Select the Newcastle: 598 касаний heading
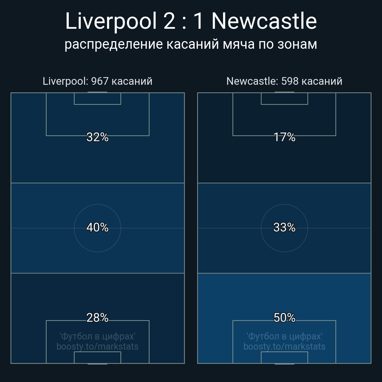The width and height of the screenshot is (382, 382). click(x=284, y=81)
